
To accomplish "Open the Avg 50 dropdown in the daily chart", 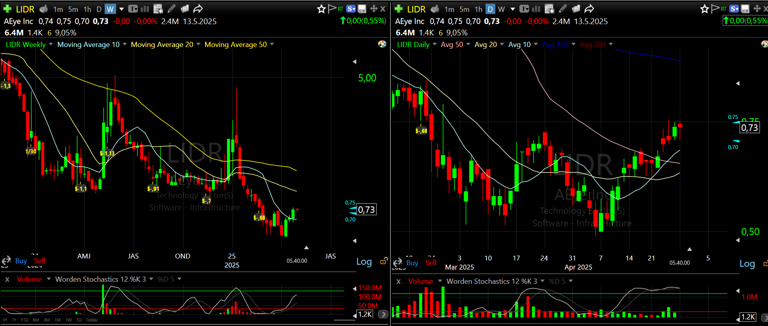I will pyautogui.click(x=468, y=44).
